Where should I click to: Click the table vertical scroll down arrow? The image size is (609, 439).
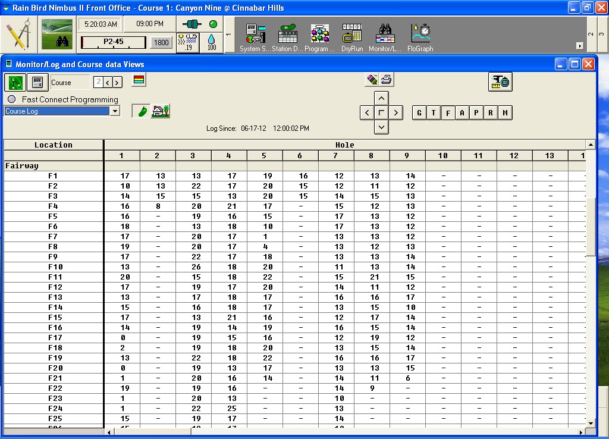coord(591,423)
